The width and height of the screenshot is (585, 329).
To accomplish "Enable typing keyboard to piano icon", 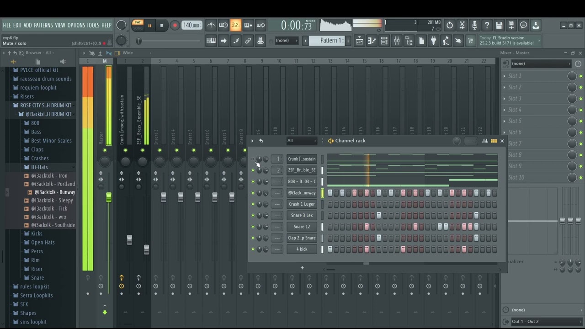I will [x=211, y=41].
